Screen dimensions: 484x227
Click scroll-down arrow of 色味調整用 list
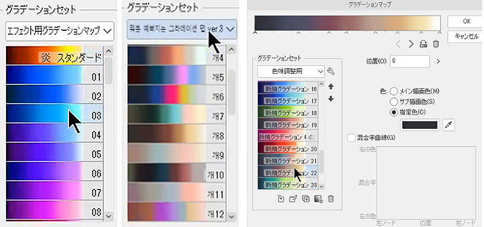322,186
